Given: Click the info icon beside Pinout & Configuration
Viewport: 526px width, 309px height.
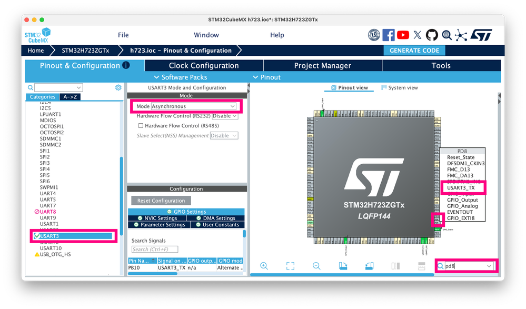Looking at the screenshot, I should point(126,65).
